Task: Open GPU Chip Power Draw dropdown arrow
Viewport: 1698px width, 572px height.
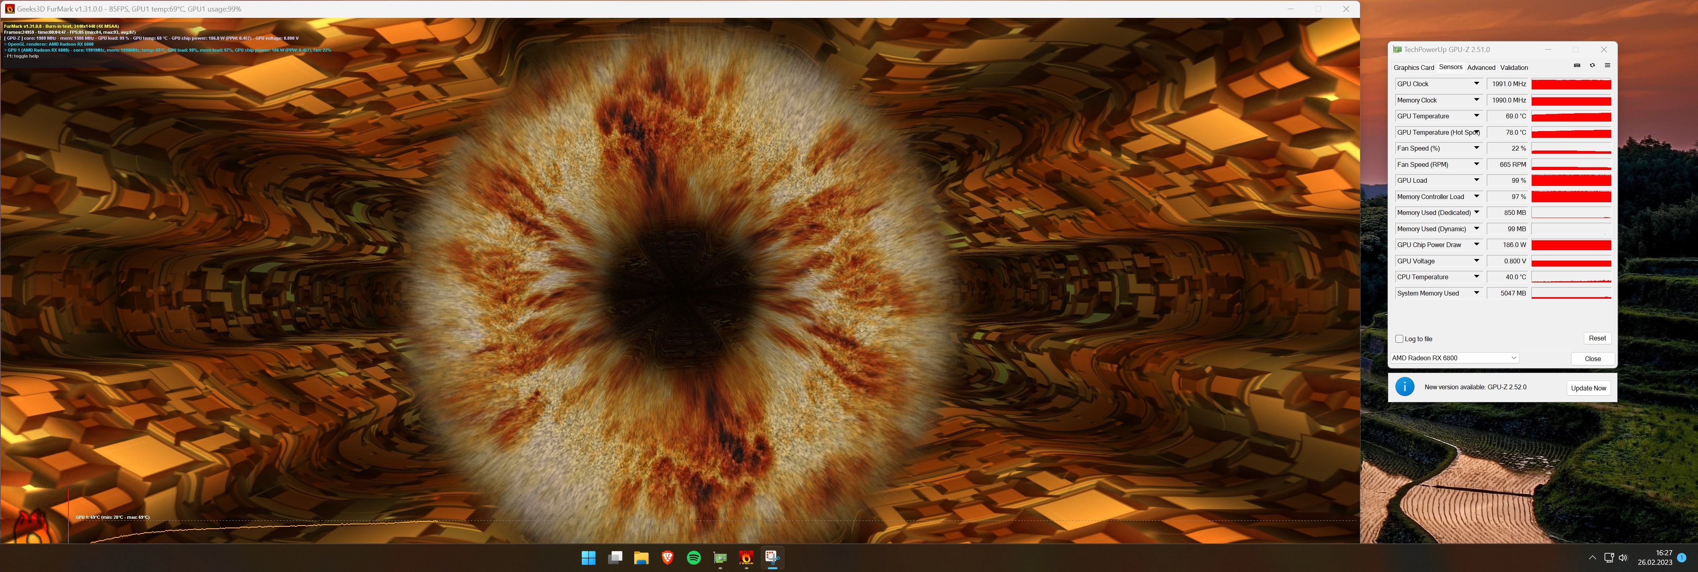Action: (1477, 245)
